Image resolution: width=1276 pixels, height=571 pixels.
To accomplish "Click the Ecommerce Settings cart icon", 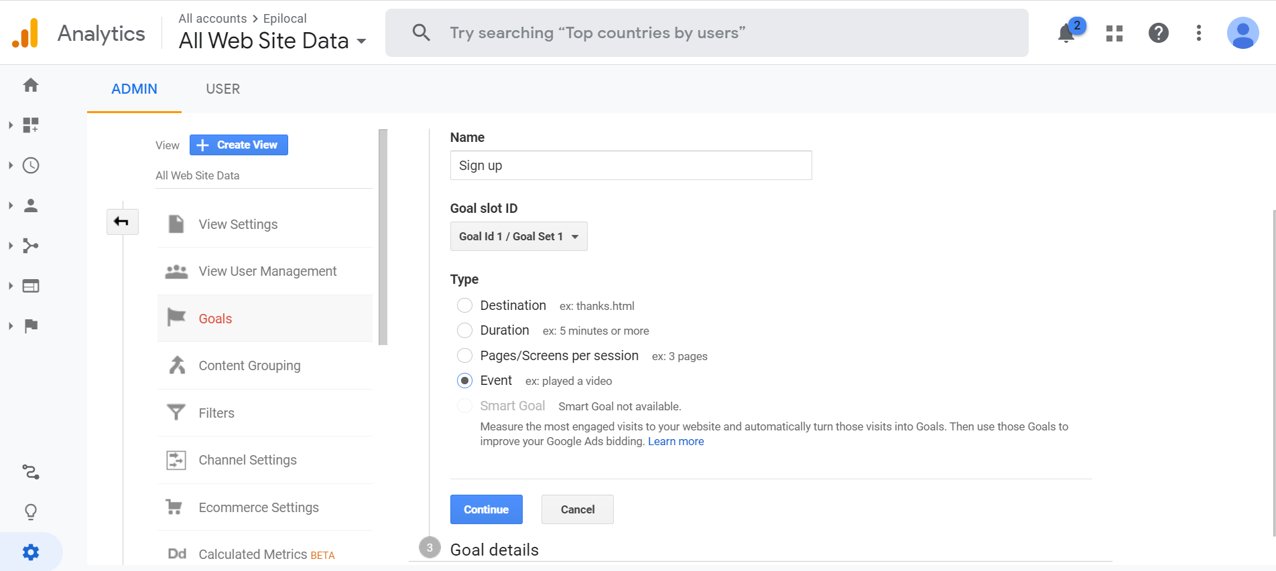I will 174,507.
